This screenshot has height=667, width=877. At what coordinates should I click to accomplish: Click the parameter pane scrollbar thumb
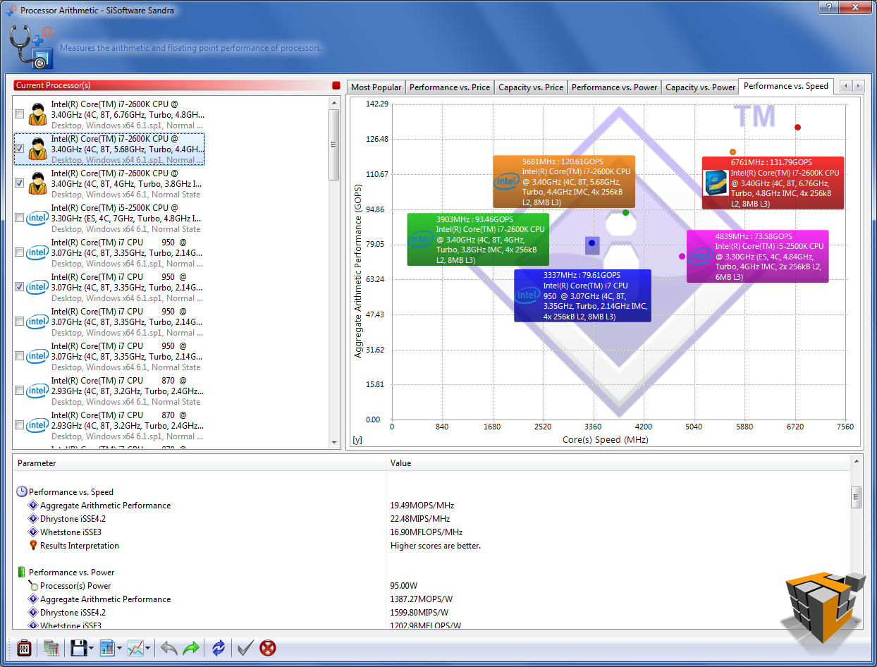857,496
